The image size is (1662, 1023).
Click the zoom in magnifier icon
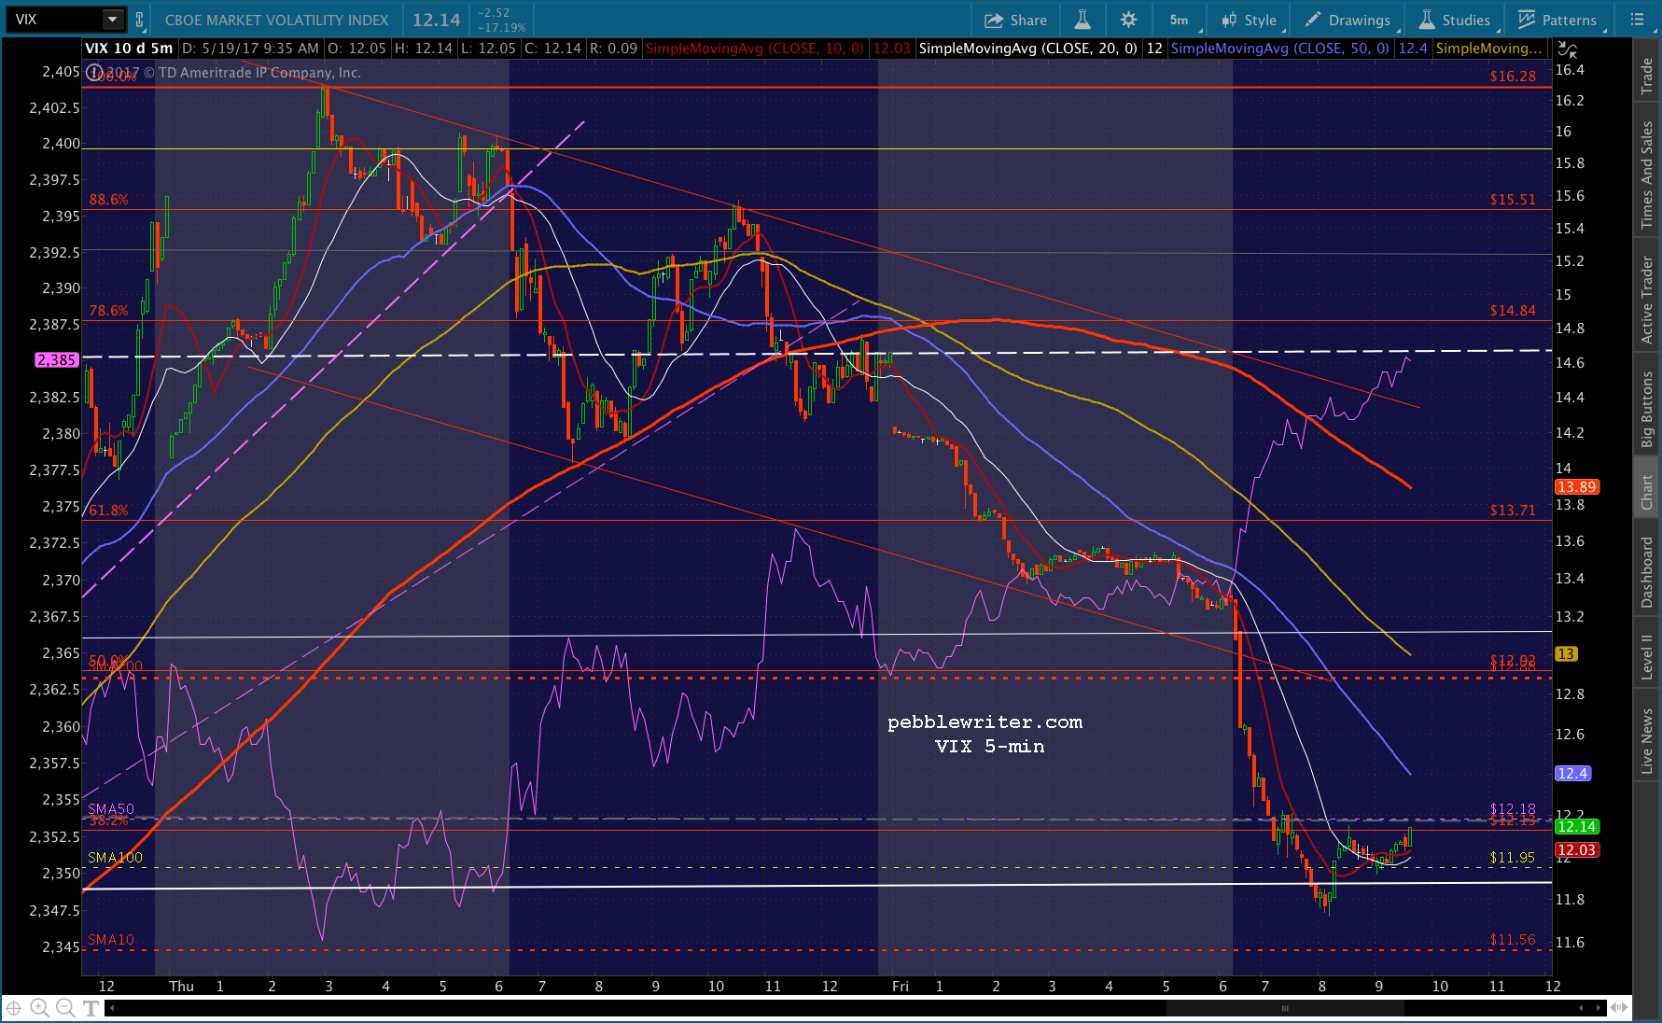coord(39,1007)
